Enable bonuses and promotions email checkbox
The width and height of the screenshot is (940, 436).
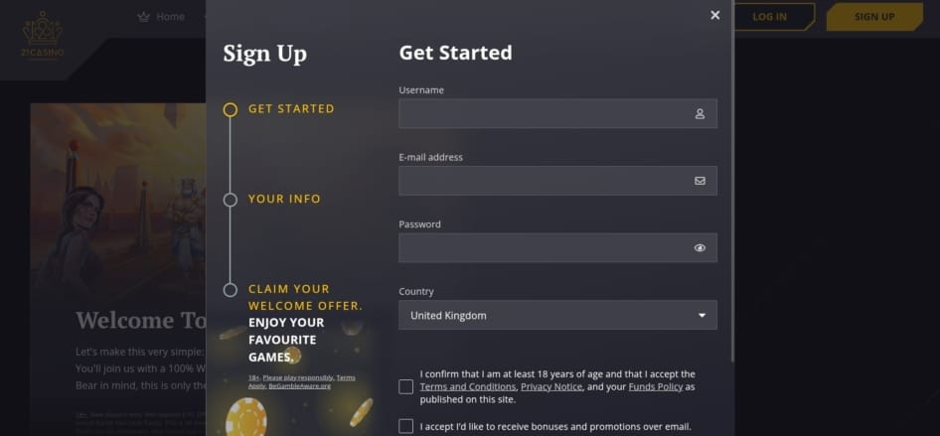pos(405,426)
